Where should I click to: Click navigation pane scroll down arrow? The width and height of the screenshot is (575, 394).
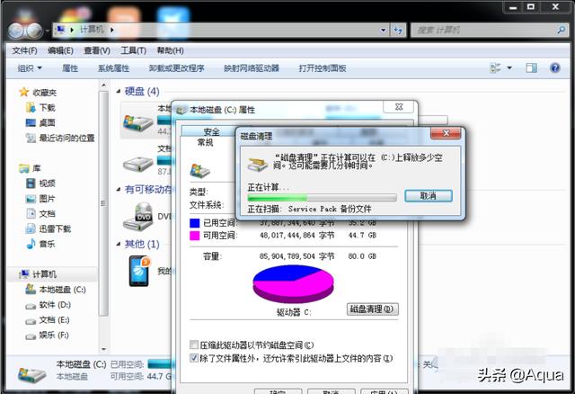click(x=103, y=349)
